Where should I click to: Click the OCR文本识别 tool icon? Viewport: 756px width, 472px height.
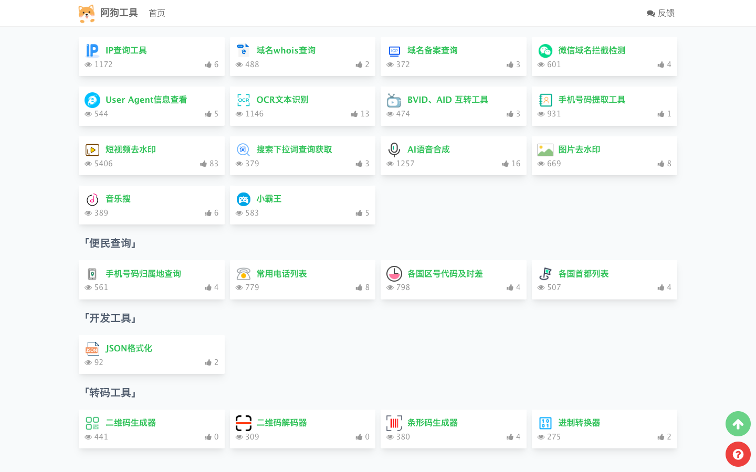pyautogui.click(x=243, y=100)
